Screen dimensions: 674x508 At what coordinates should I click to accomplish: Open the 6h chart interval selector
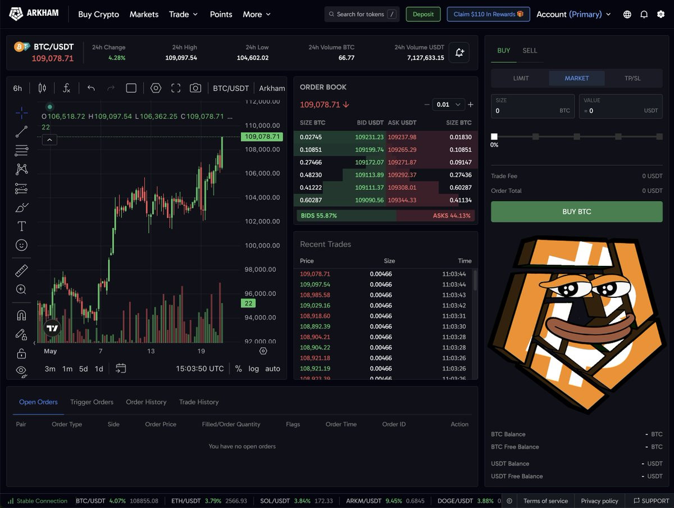[x=18, y=88]
